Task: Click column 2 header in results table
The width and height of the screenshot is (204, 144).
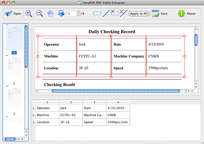Action: tap(71, 102)
